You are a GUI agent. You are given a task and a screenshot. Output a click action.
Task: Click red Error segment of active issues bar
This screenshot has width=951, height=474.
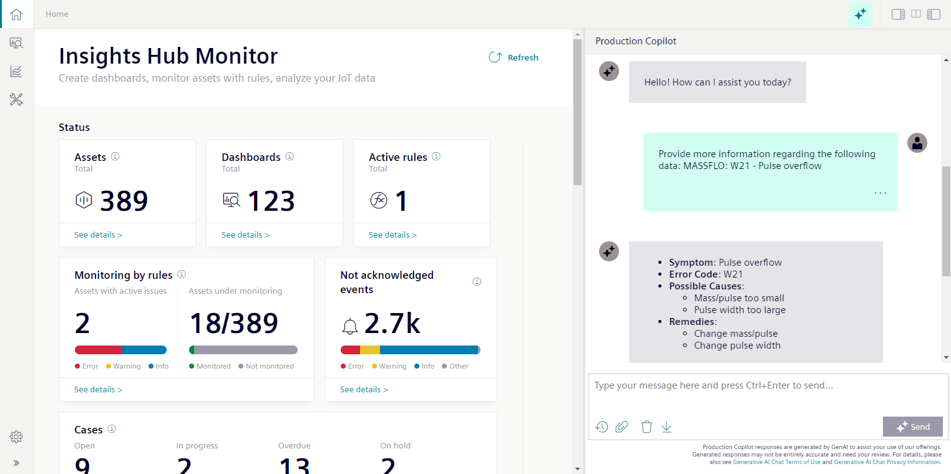[97, 350]
